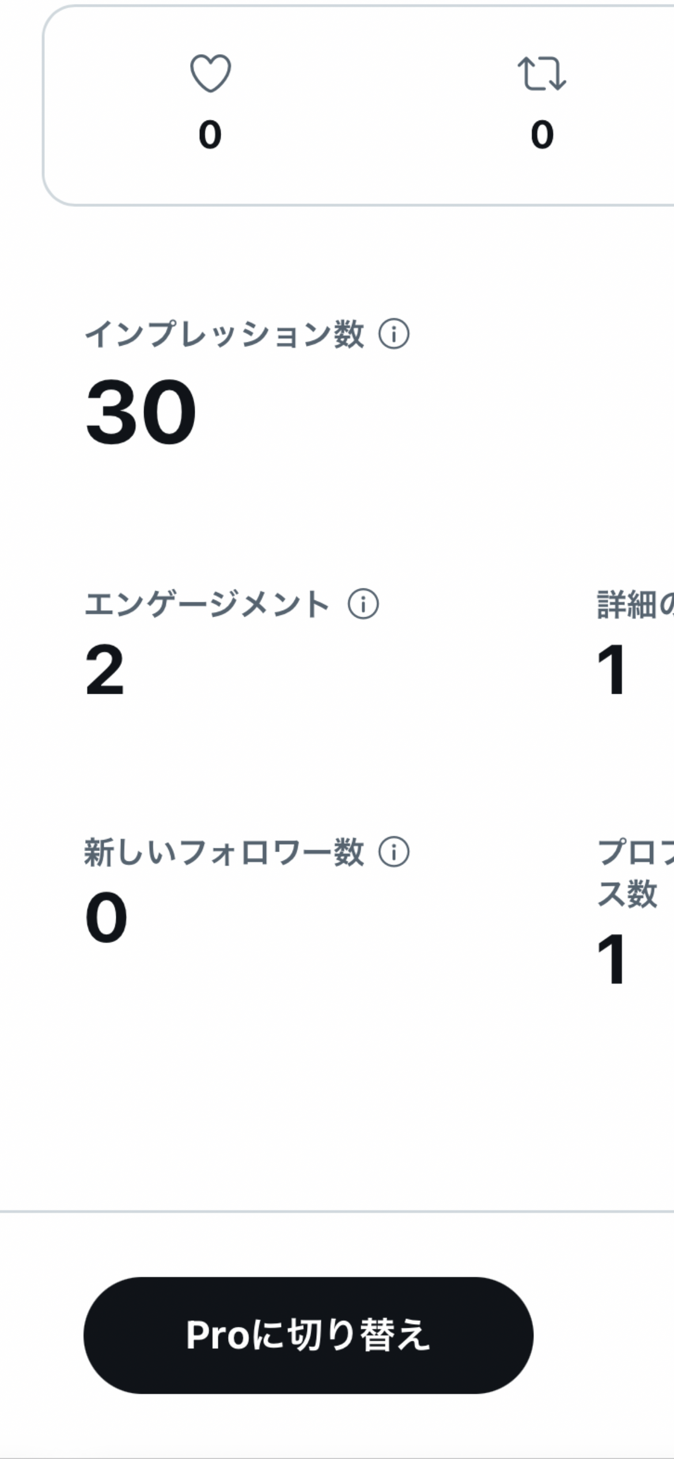This screenshot has width=674, height=1459.
Task: Click the エンゲージメント label
Action: point(207,605)
